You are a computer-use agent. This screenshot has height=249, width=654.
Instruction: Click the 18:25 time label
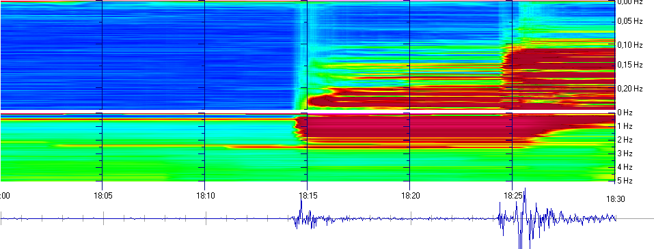tap(512, 195)
